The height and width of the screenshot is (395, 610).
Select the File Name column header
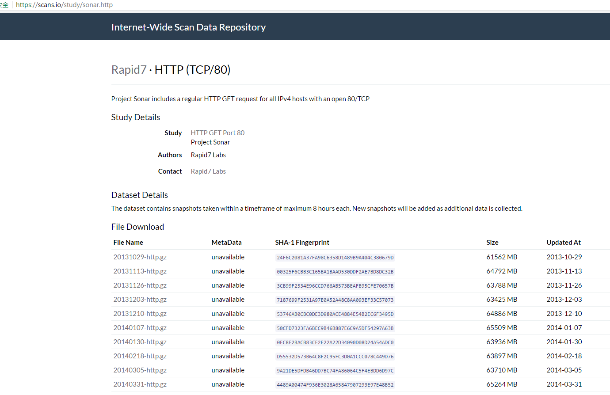coord(128,242)
